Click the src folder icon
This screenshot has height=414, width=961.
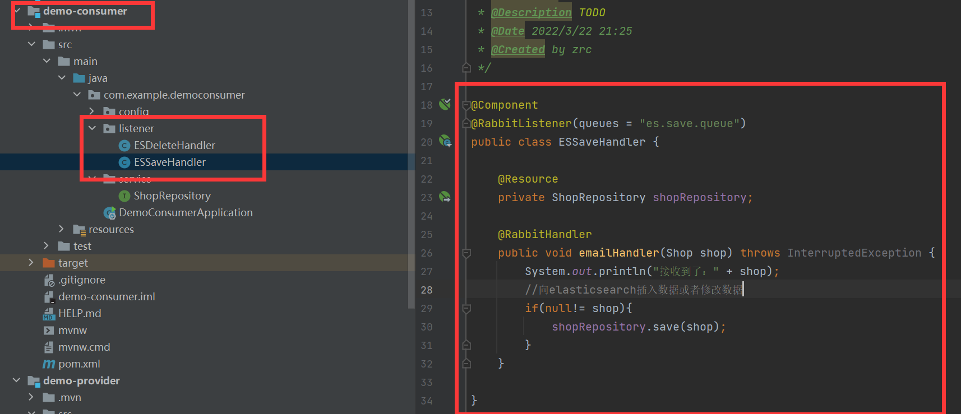[49, 44]
